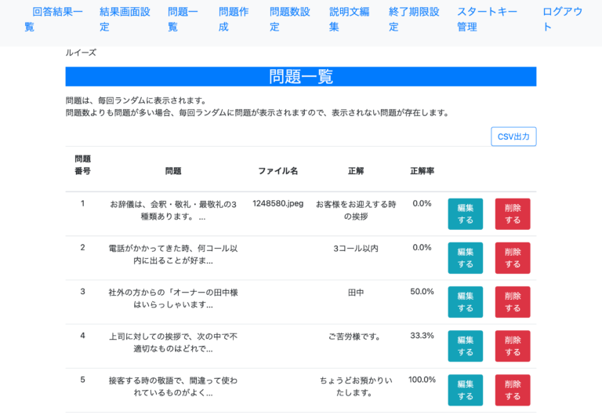Open 問題数設定 from the navbar

click(x=290, y=19)
